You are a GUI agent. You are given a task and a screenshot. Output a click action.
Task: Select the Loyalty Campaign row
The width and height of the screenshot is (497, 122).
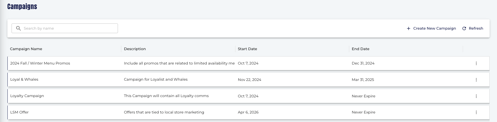[248, 96]
